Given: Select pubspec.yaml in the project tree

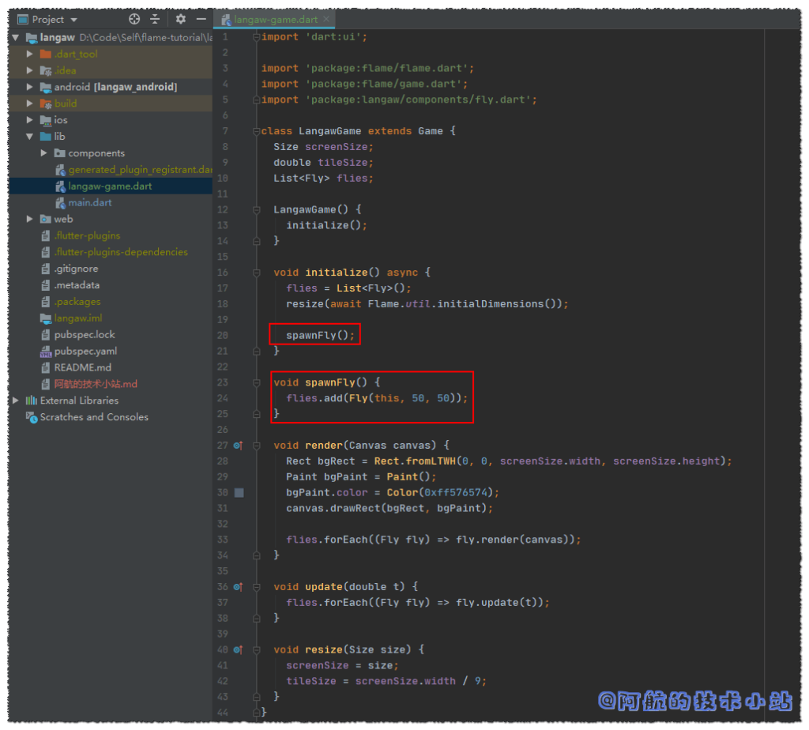Looking at the screenshot, I should point(85,351).
